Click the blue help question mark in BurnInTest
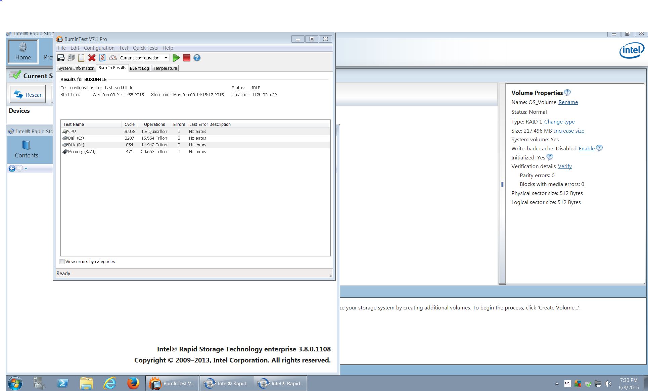Viewport: 648px width, 391px height. (x=197, y=58)
